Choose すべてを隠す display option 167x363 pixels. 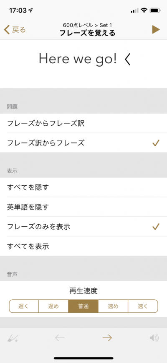point(83,187)
